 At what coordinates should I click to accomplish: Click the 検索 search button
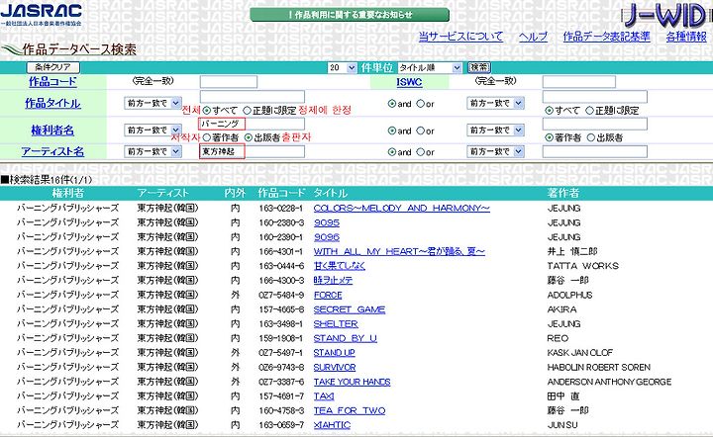479,67
